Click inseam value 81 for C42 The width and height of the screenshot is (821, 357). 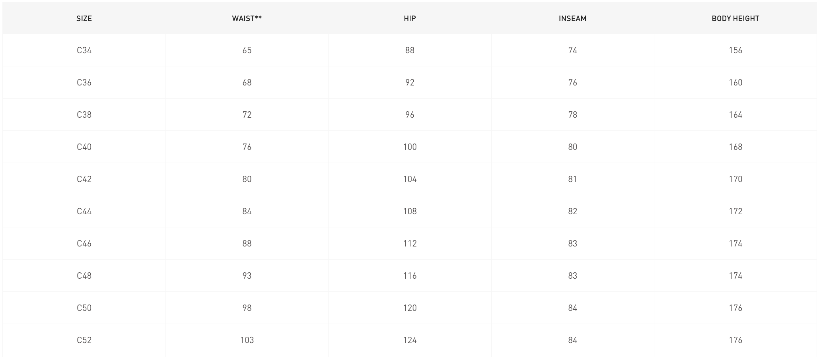click(572, 179)
